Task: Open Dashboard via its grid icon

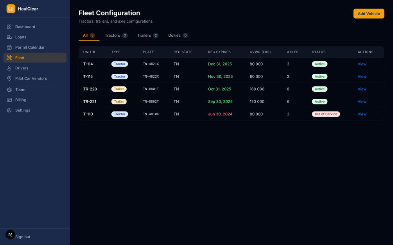Action: [x=9, y=27]
